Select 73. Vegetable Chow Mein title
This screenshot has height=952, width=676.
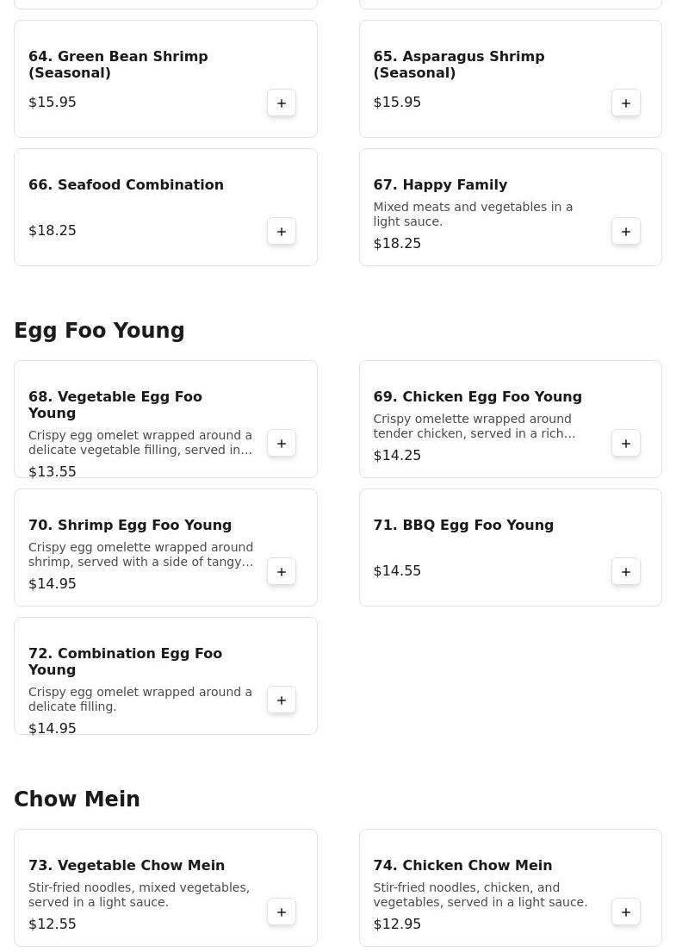(x=127, y=866)
